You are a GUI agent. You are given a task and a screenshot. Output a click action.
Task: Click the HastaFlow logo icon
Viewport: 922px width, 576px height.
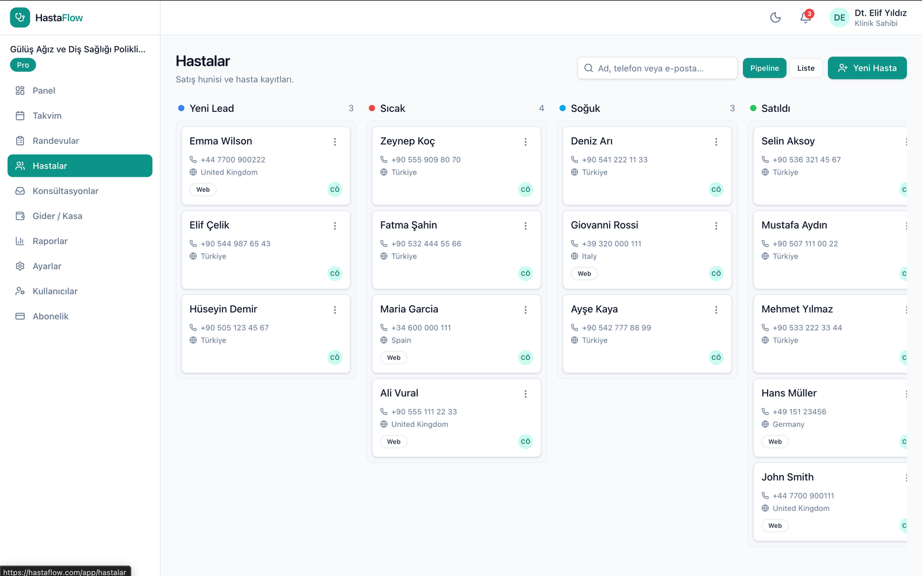(x=20, y=18)
